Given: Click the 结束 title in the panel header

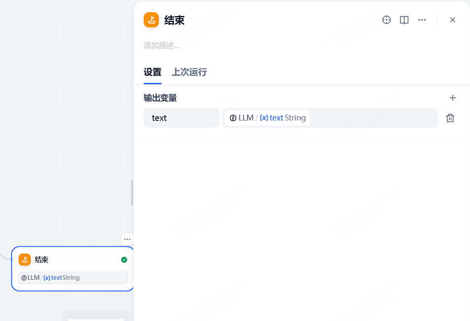Looking at the screenshot, I should coord(174,20).
